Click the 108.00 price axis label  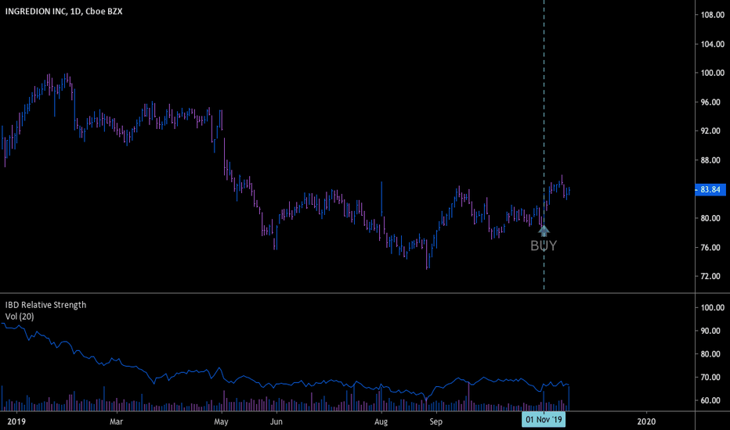pos(712,15)
